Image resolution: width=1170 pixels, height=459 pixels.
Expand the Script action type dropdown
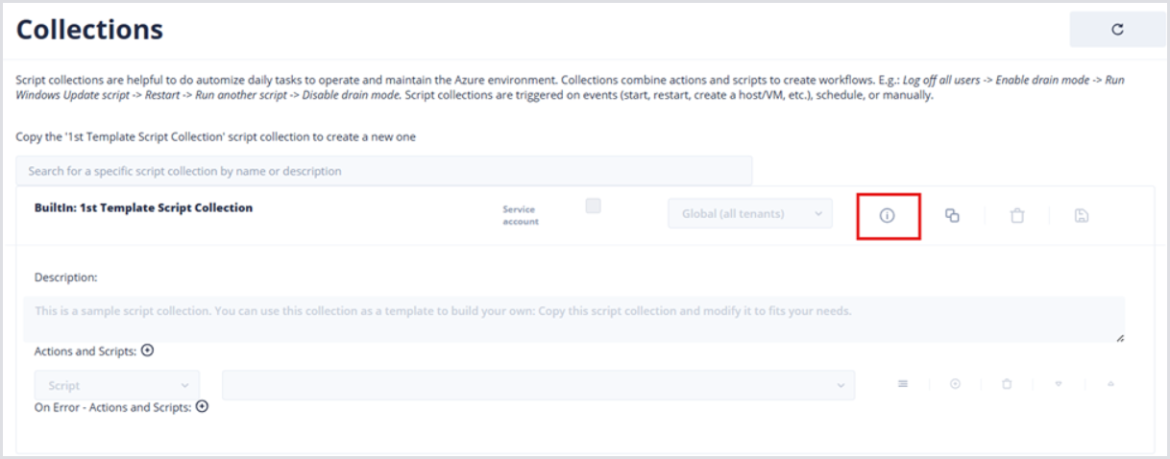(x=117, y=385)
